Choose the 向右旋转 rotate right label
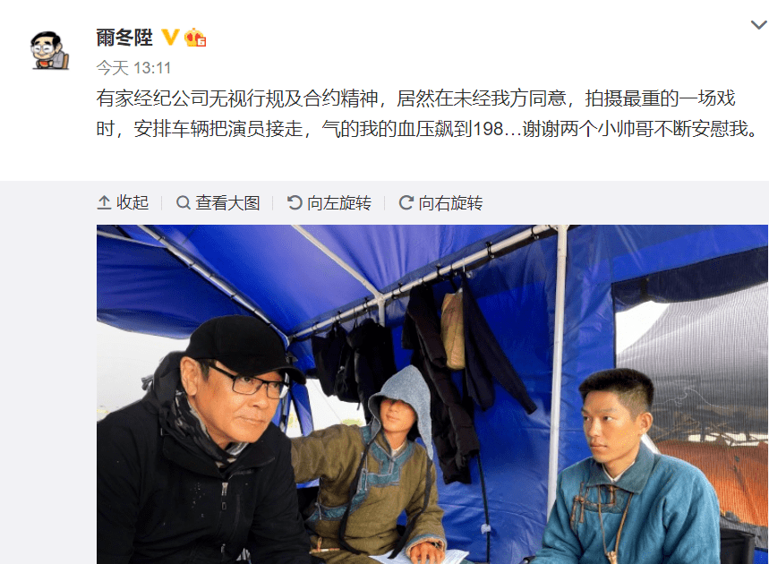This screenshot has width=769, height=564. (x=450, y=202)
